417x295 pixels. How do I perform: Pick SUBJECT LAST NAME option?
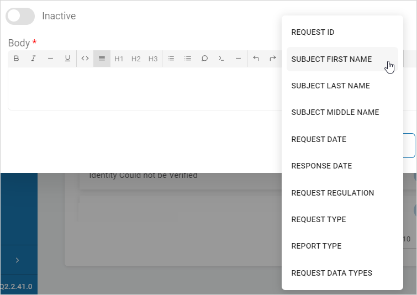330,86
